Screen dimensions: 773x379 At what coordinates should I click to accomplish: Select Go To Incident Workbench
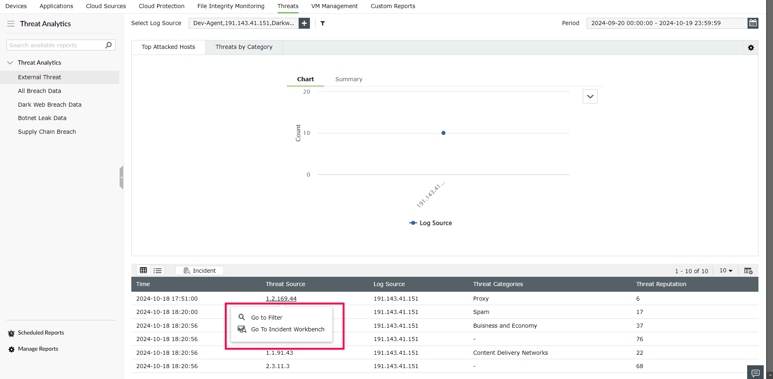[x=287, y=329]
